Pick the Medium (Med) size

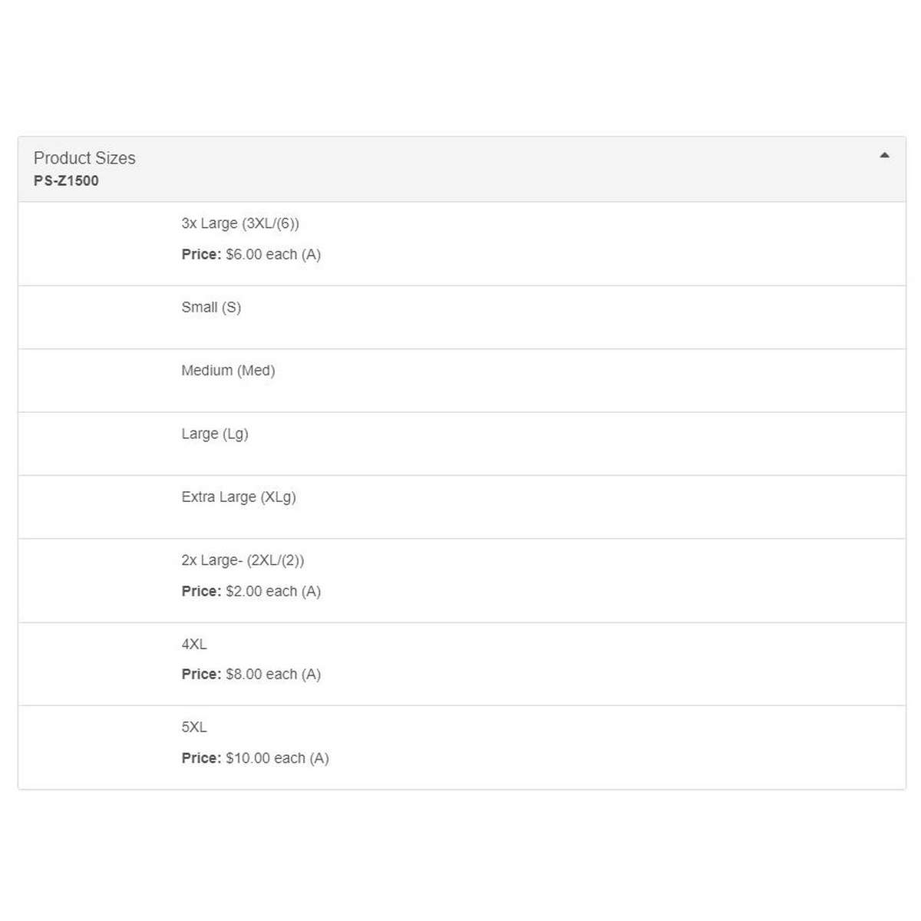(228, 371)
